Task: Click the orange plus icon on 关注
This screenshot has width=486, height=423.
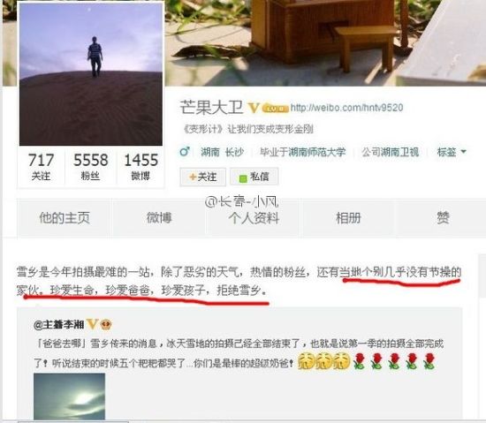Action: coord(193,177)
